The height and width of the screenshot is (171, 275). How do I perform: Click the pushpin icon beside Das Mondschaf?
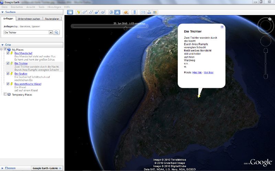(12, 53)
